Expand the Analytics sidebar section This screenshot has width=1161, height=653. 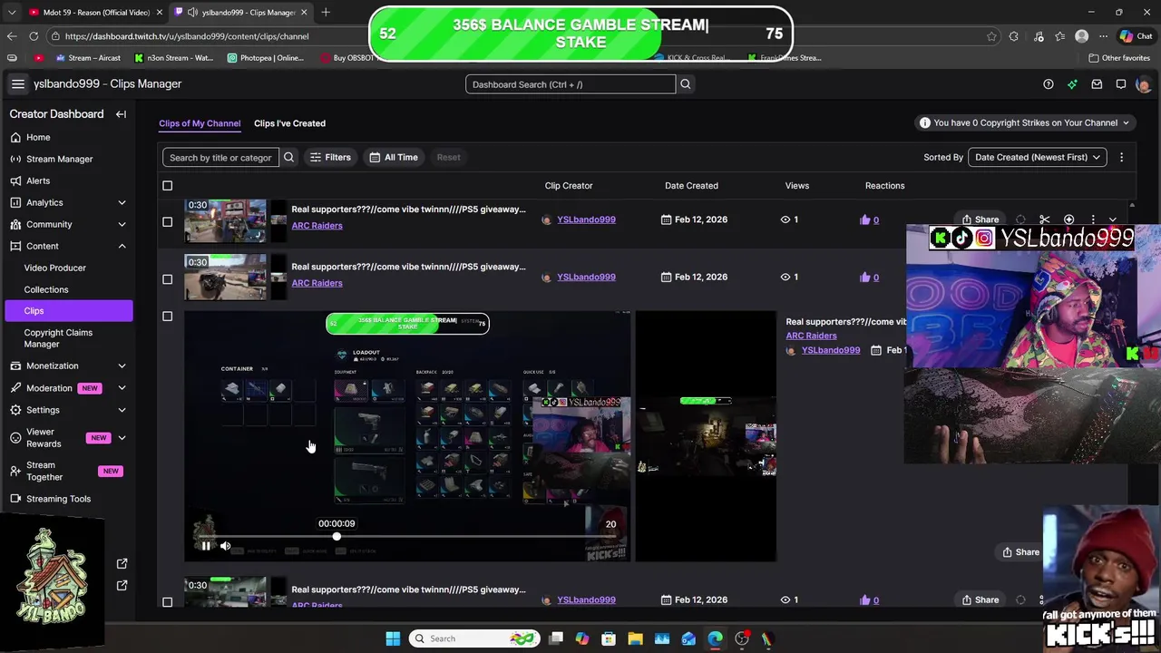pyautogui.click(x=122, y=202)
